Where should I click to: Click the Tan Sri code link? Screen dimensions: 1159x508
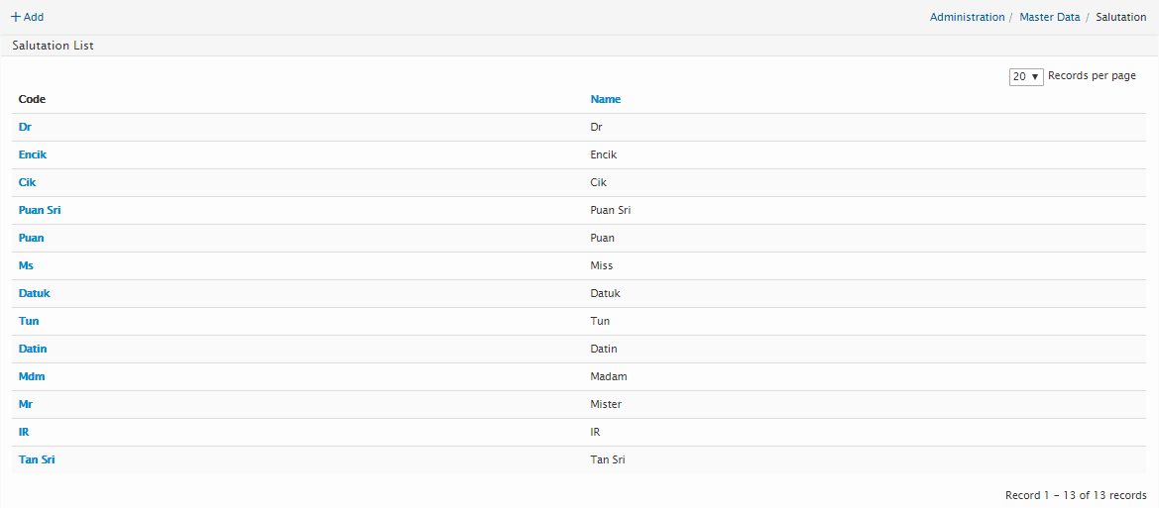click(x=37, y=459)
